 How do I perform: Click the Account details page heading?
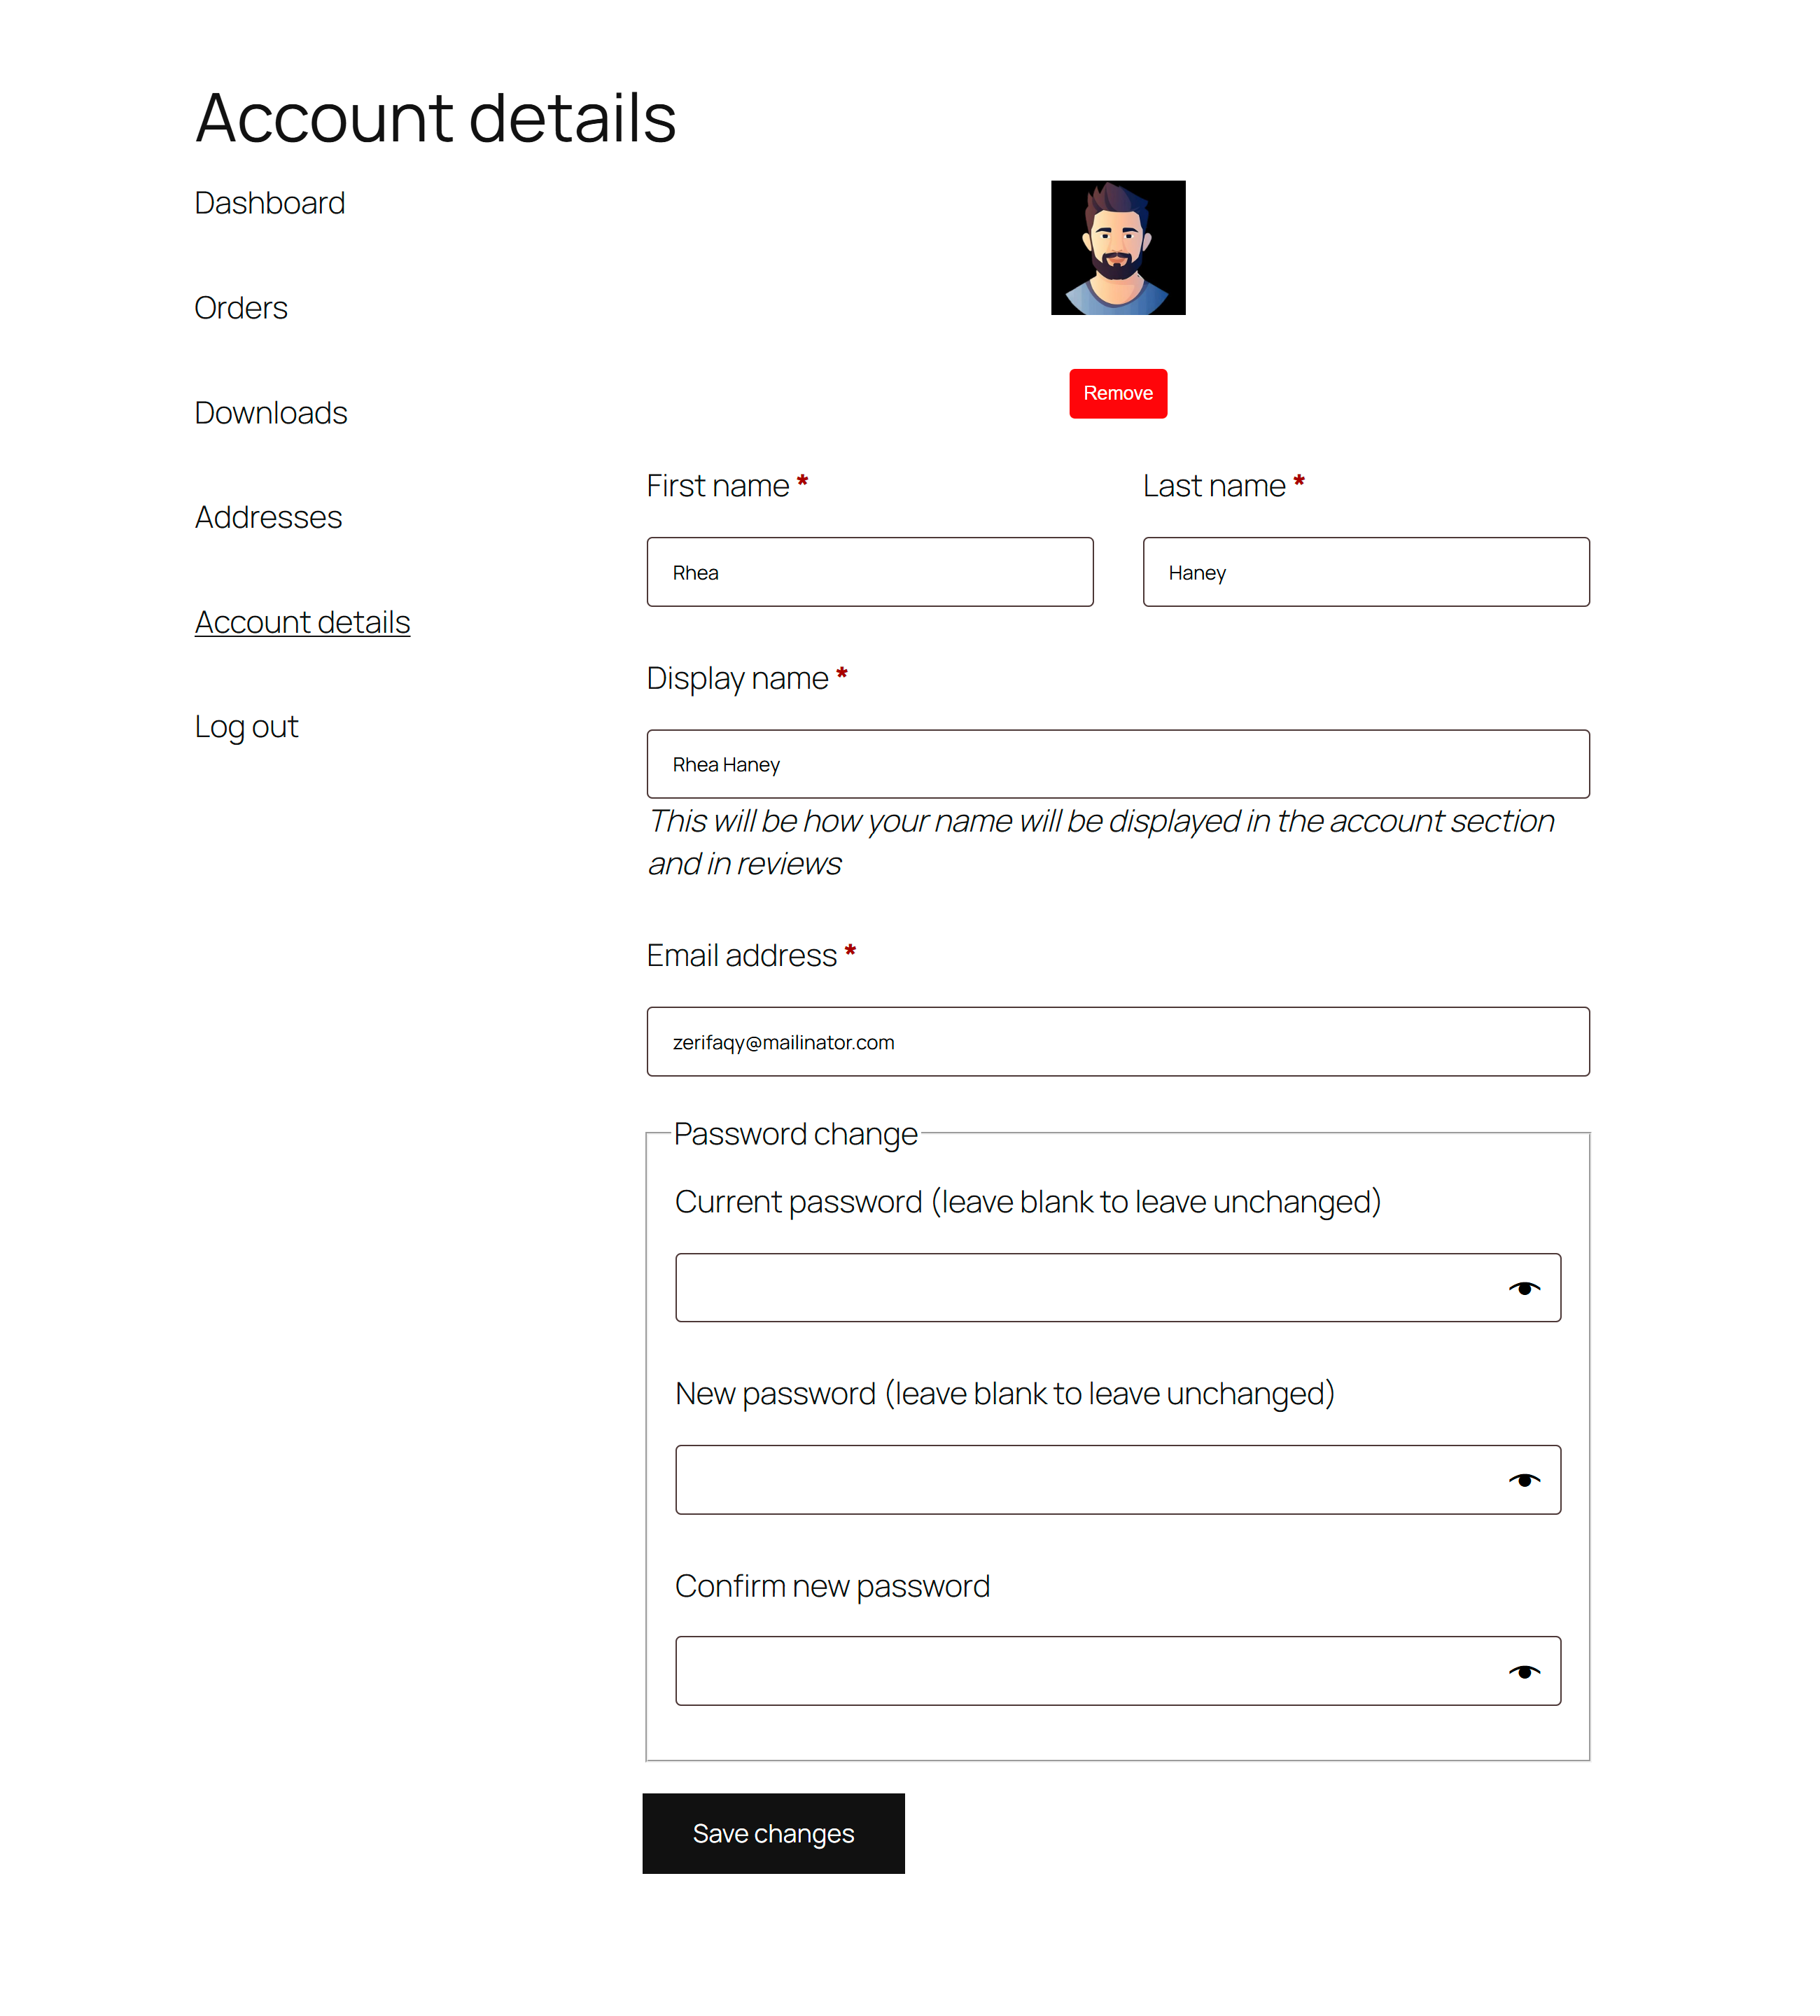436,118
